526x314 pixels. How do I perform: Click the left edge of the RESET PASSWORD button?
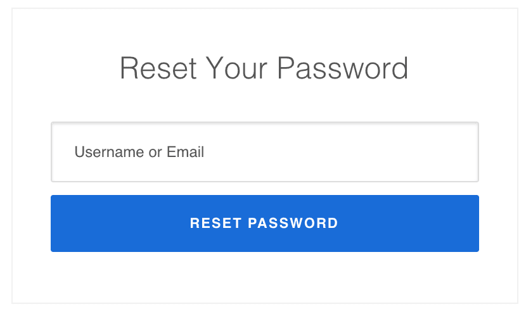click(x=60, y=223)
